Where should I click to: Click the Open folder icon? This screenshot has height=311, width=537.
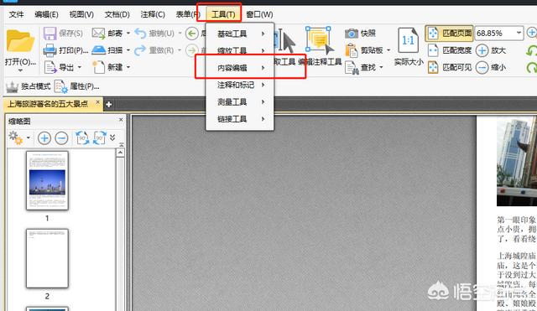click(x=20, y=41)
